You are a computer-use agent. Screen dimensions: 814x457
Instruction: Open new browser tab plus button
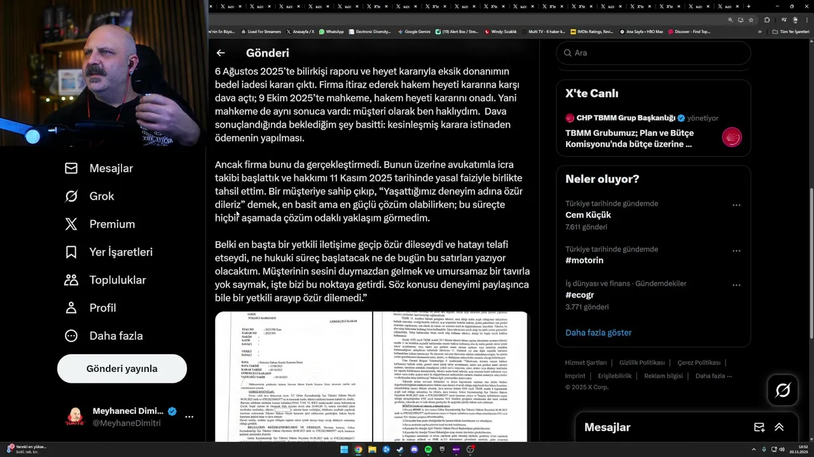[x=748, y=6]
